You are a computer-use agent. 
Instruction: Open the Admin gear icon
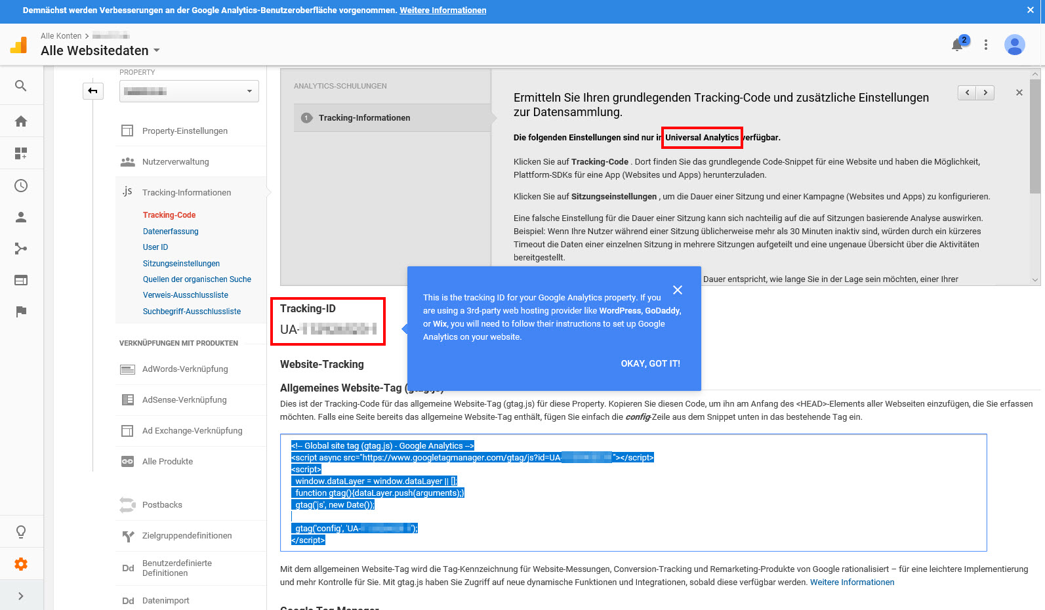point(21,564)
